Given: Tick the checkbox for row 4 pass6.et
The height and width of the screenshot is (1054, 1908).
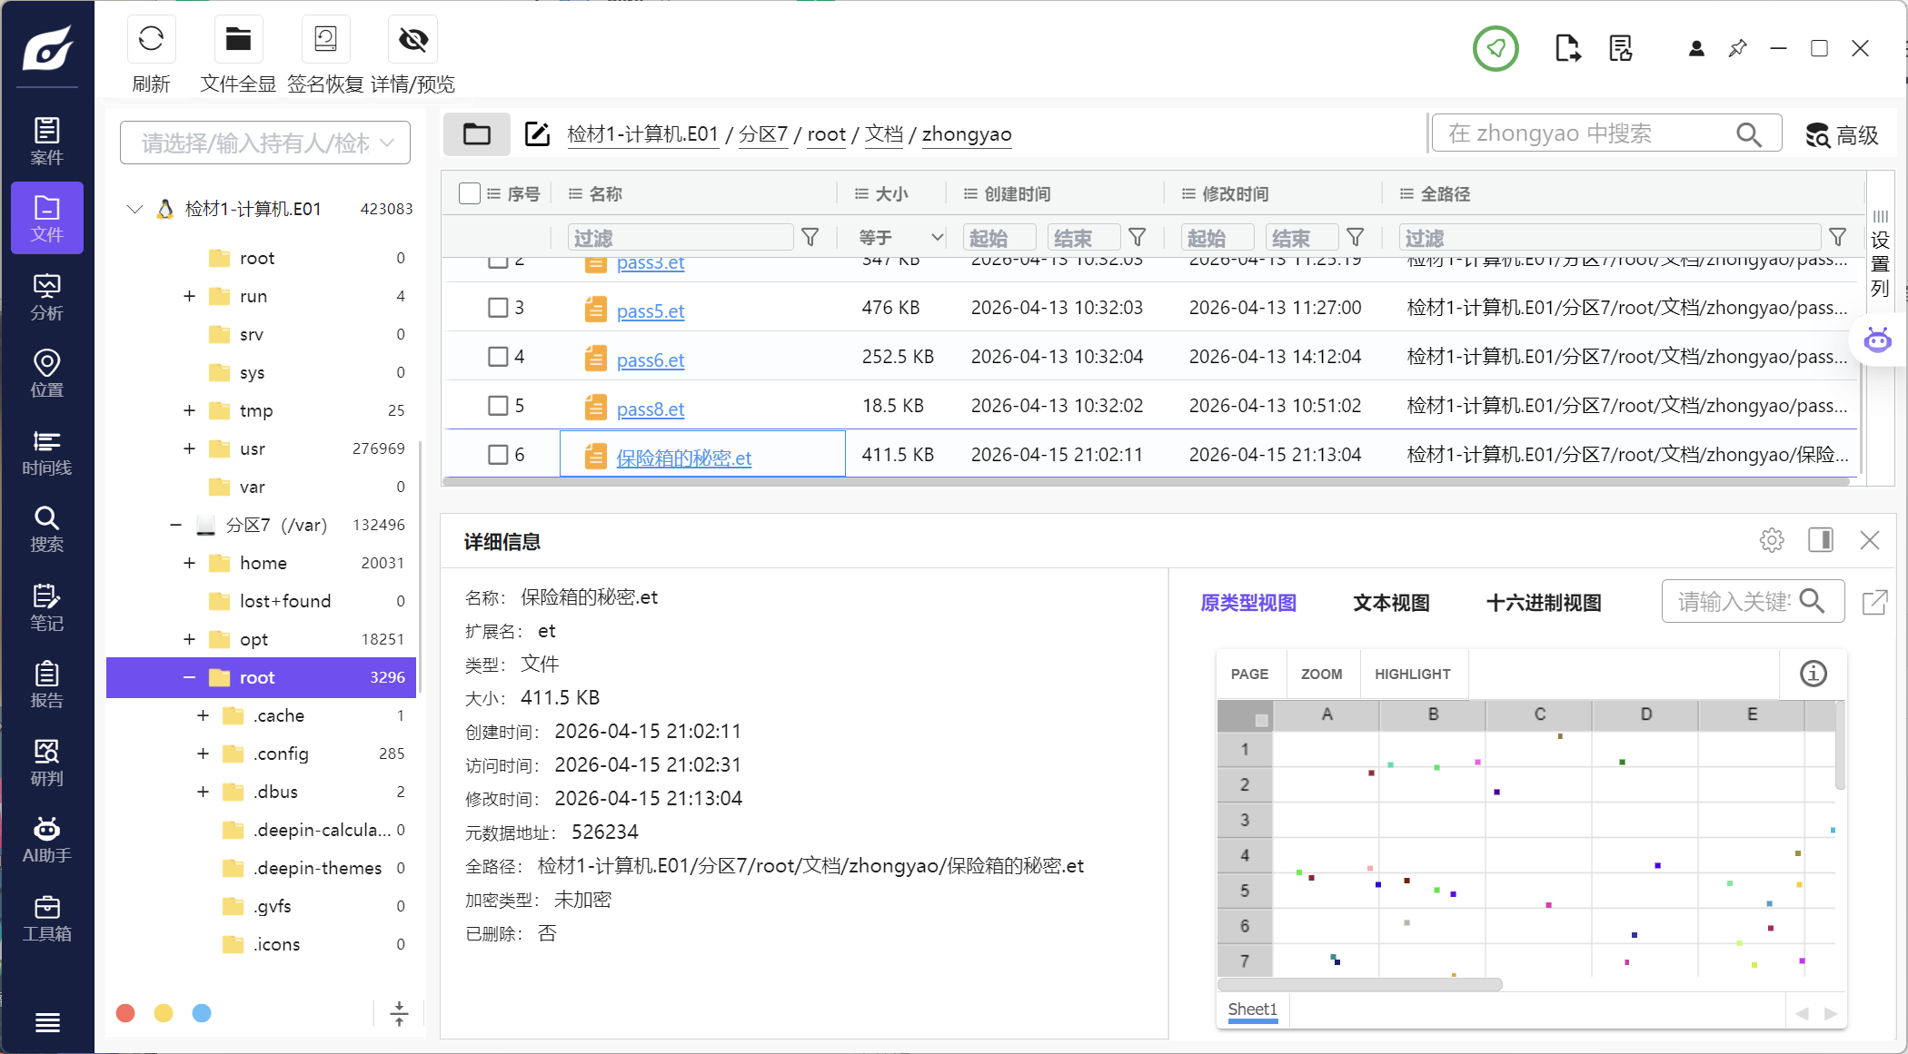Looking at the screenshot, I should (498, 357).
